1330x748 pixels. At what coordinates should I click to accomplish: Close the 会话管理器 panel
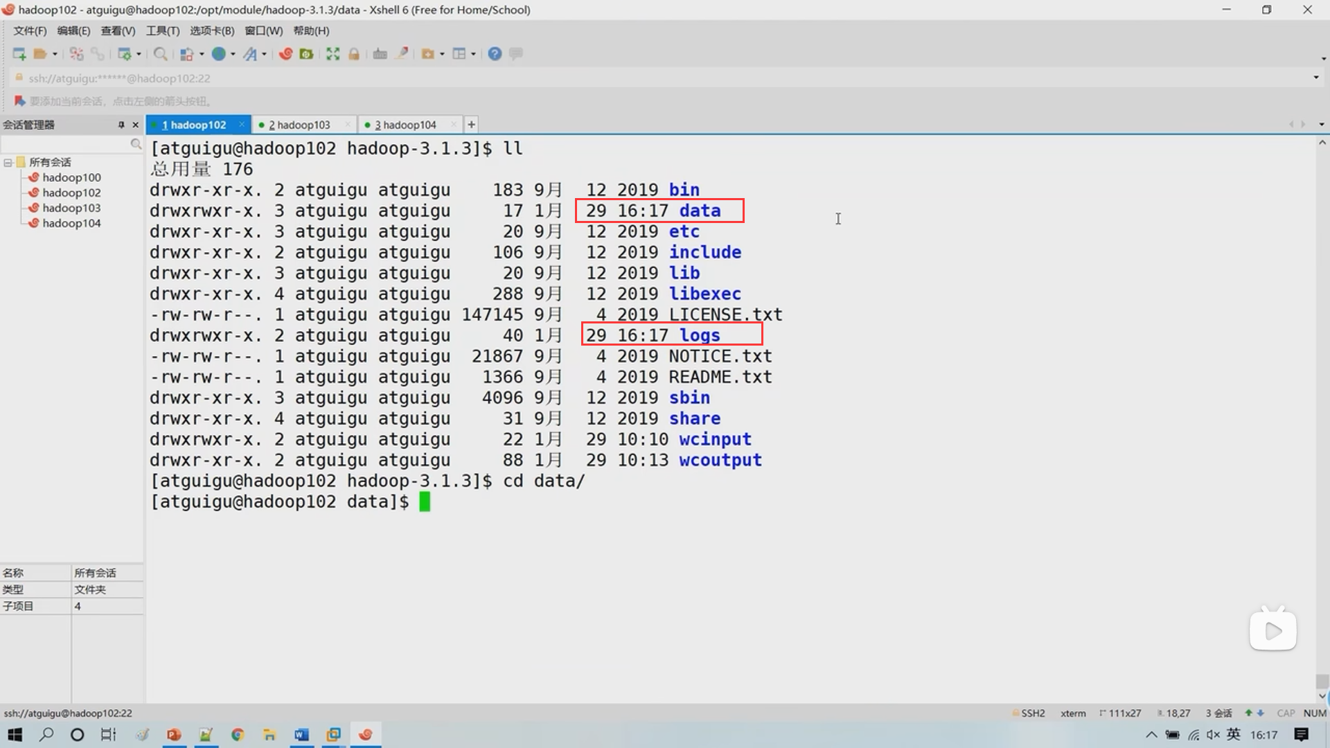click(136, 125)
